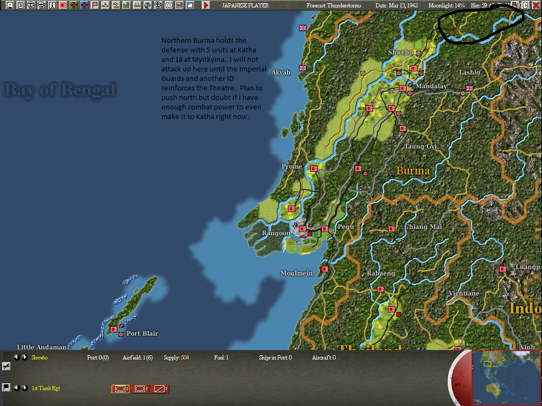
Task: Click the highlighted first red unit mode button
Action: [x=120, y=389]
